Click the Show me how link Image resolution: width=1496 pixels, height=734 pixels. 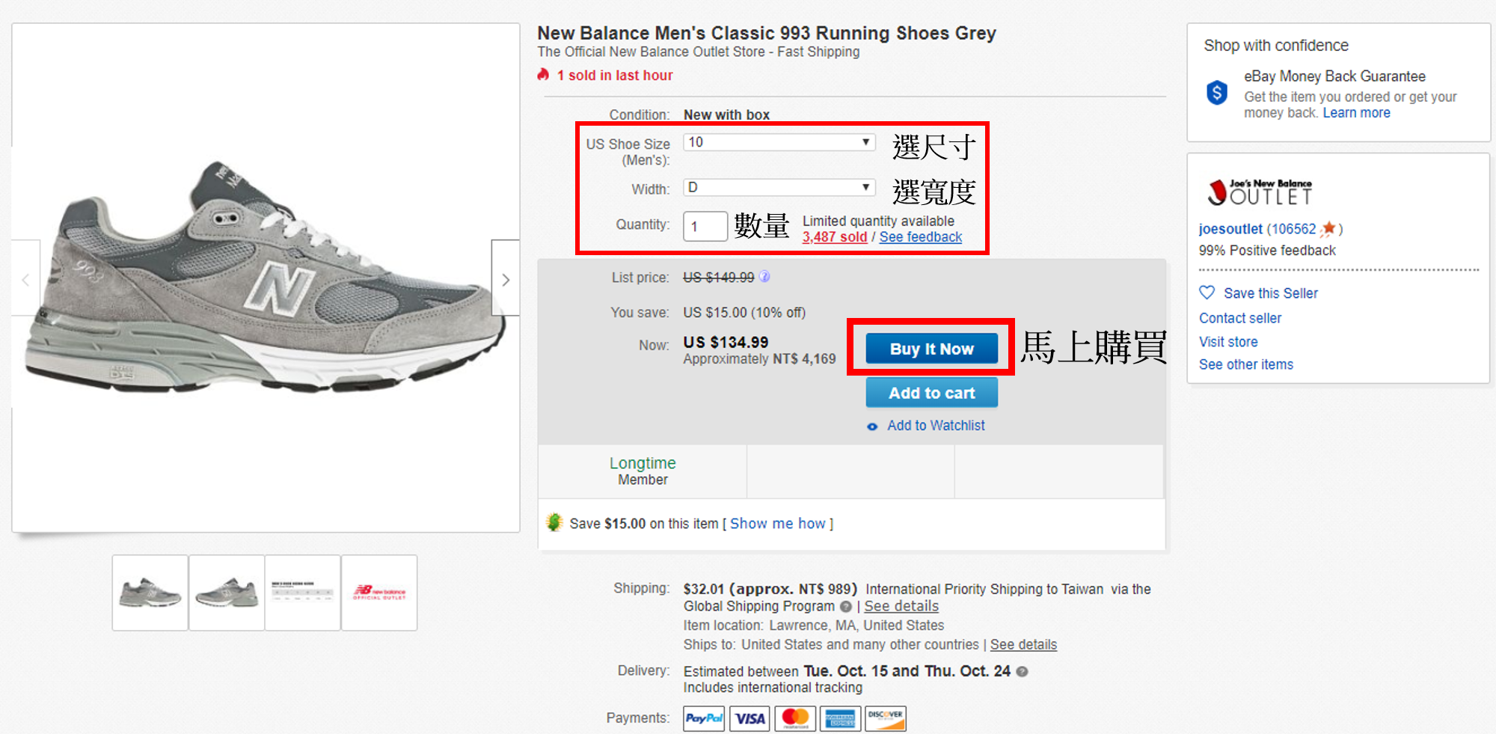coord(777,524)
